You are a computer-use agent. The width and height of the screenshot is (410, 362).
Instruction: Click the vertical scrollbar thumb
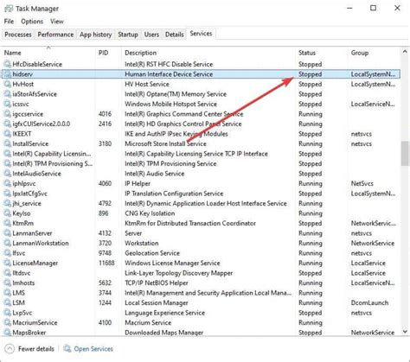405,153
